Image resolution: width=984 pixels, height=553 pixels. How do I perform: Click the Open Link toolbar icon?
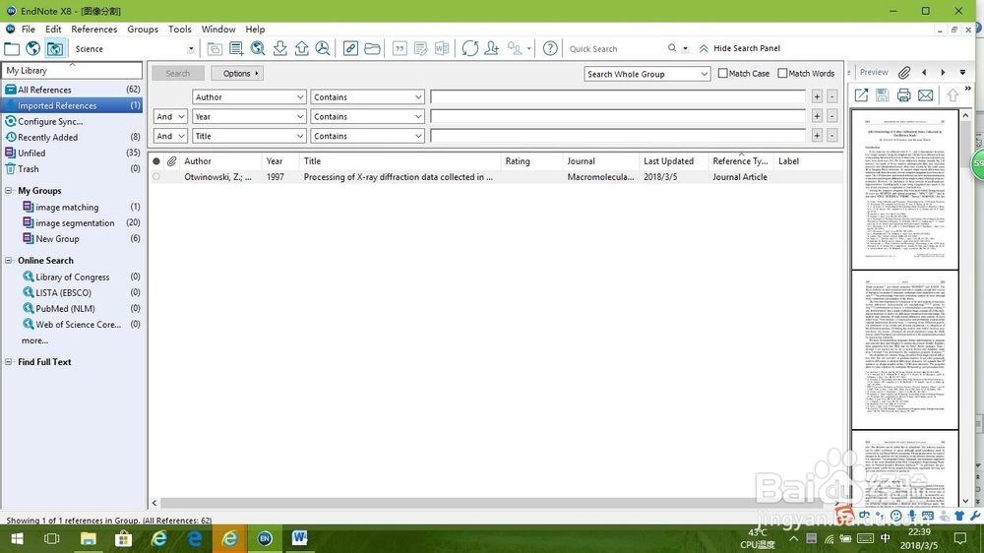(350, 48)
